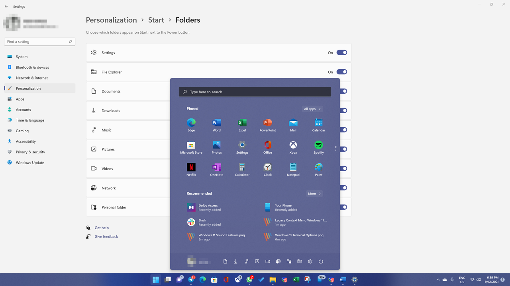Open the Music folder shortcut beside the Power button

(246, 261)
